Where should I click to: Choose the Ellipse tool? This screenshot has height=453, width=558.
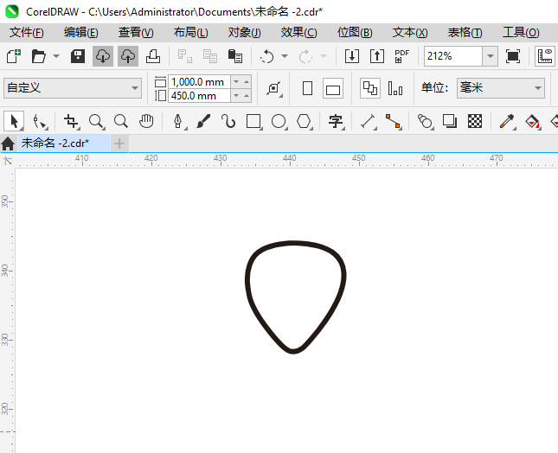coord(279,121)
